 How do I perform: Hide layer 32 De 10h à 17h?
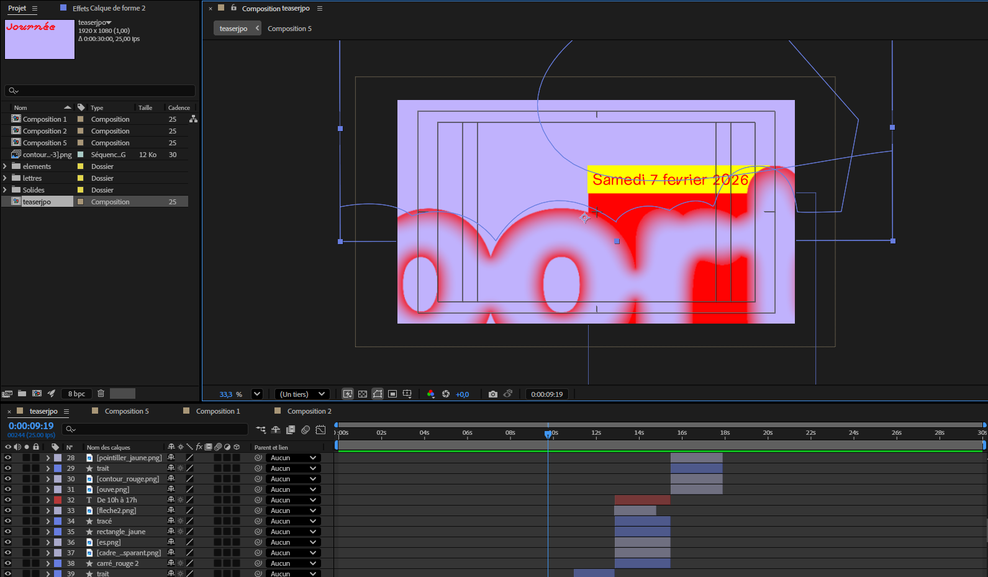[x=8, y=500]
